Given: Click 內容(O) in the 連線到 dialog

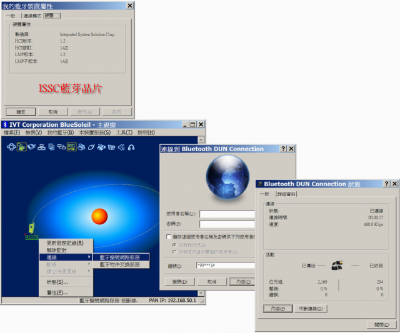Looking at the screenshot, I should pyautogui.click(x=242, y=282).
